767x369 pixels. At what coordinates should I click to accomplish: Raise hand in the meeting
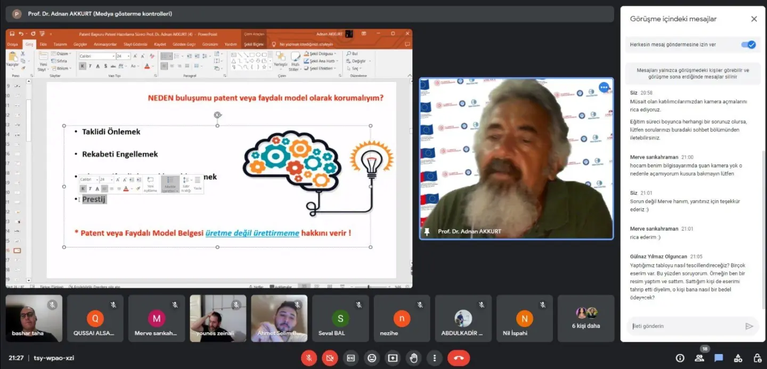pos(414,358)
